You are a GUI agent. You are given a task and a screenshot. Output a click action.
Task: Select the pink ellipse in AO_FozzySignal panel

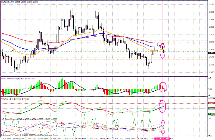coord(163,127)
